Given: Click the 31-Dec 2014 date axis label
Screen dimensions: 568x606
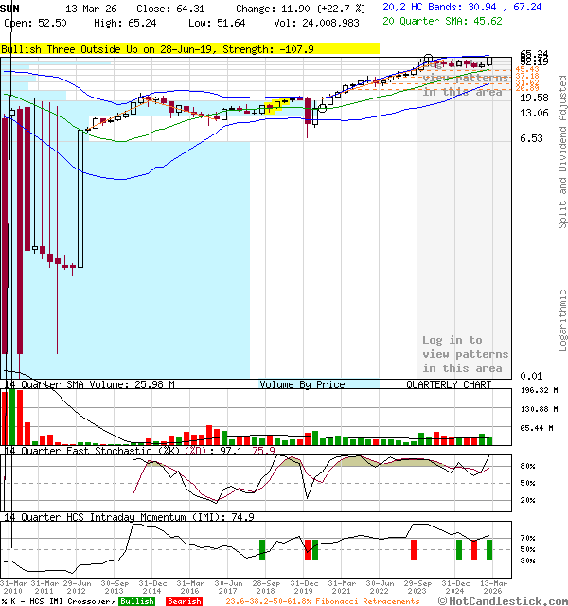Looking at the screenshot, I should [x=151, y=588].
